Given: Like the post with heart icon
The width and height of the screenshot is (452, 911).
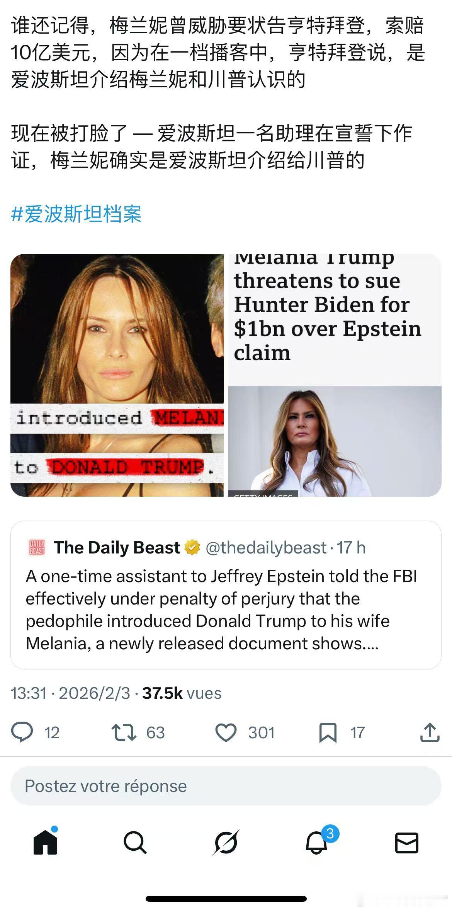Looking at the screenshot, I should (226, 732).
